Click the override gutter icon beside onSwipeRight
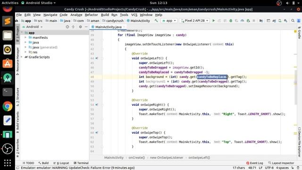The width and height of the screenshot is (302, 170). (x=97, y=105)
